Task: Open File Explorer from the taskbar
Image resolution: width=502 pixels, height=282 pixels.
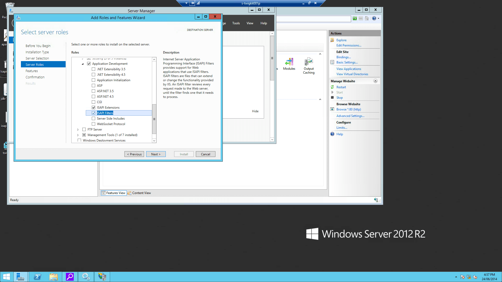Action: (x=54, y=277)
